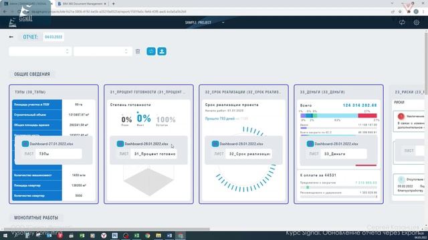Click the light blue segment of Всего bar
The image size is (428, 240).
(337, 115)
